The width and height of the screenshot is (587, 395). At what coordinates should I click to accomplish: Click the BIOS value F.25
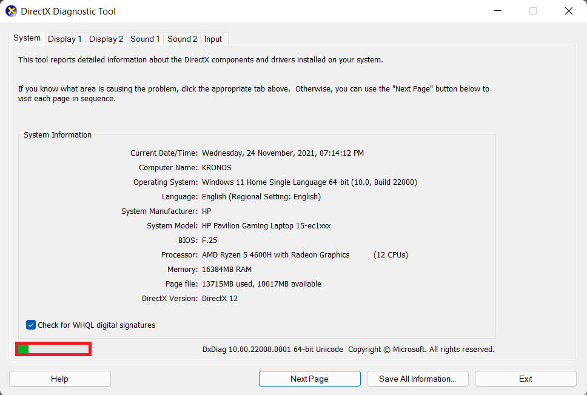point(210,240)
